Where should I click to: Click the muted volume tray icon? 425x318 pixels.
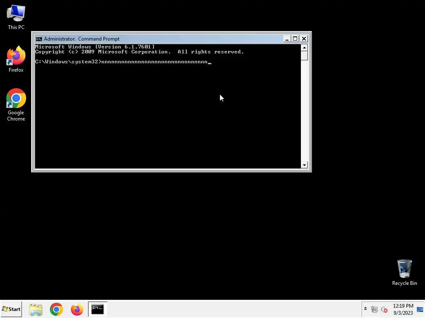(x=384, y=309)
